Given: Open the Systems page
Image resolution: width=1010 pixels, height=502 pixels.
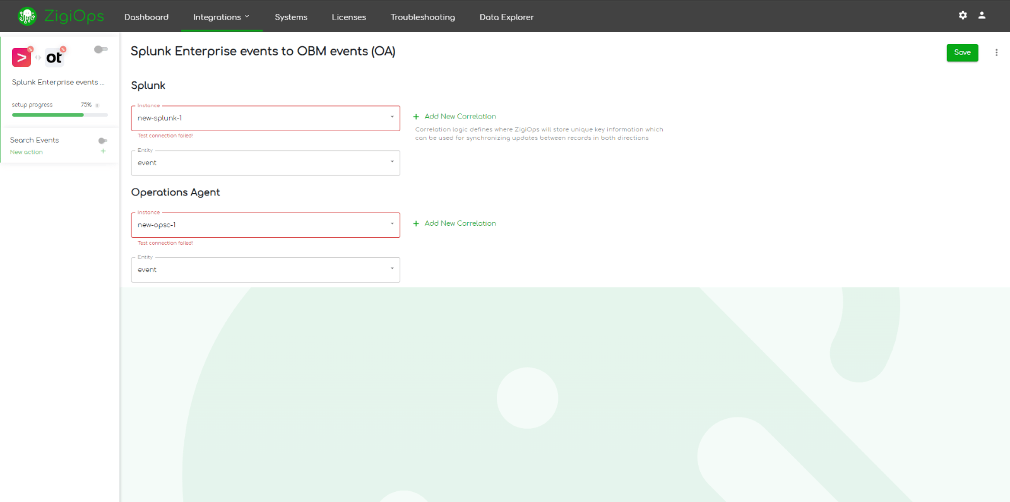Looking at the screenshot, I should [291, 17].
